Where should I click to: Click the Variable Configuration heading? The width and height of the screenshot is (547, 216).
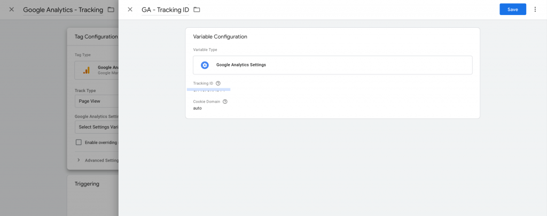[220, 37]
